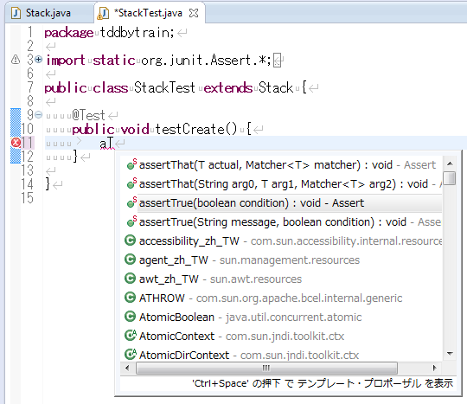Expand the collapsed imports box after Assert.*;

(x=277, y=61)
